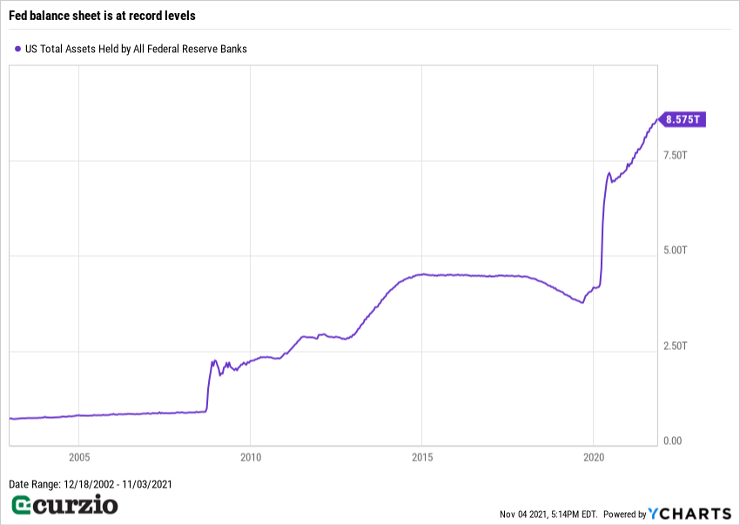This screenshot has width=740, height=525.
Task: Click the 2.50T y-axis label
Action: pyautogui.click(x=676, y=347)
